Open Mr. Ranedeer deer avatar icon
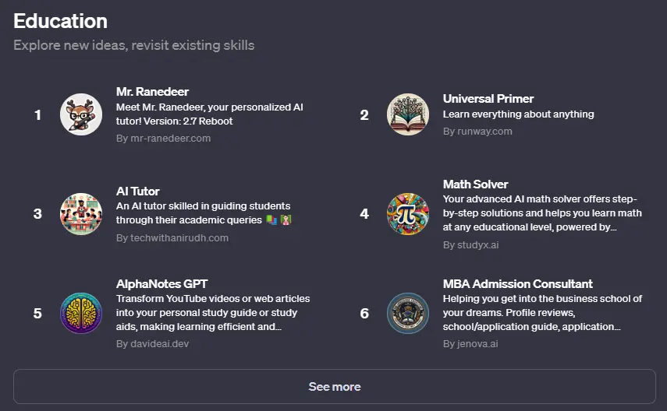This screenshot has width=667, height=411. click(81, 114)
